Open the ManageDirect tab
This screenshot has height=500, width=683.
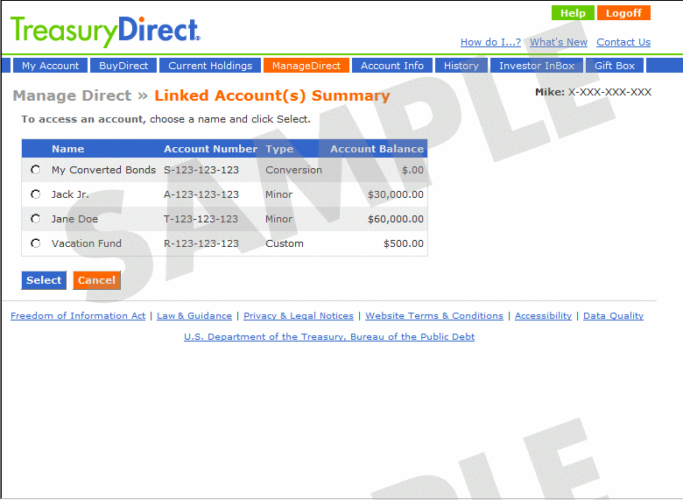click(306, 66)
